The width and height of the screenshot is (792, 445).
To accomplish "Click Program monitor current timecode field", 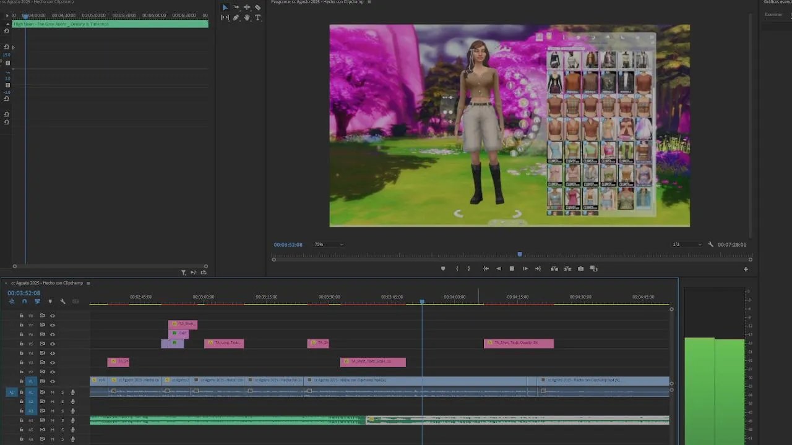I will [x=288, y=245].
